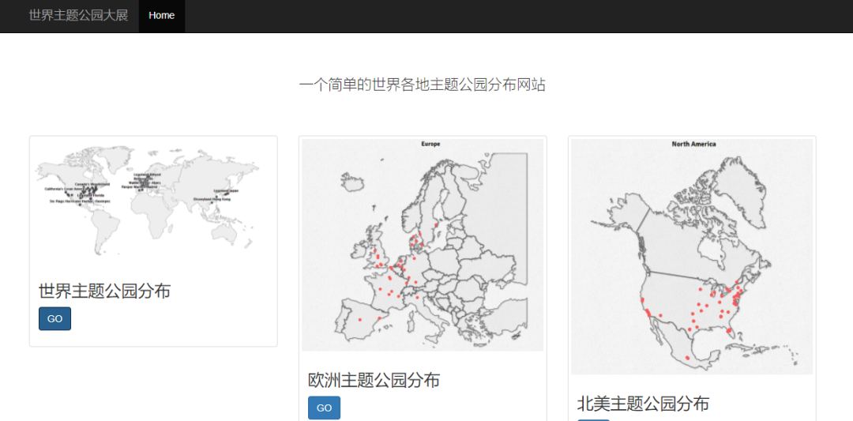Click the 北美主题公园分布 card title
The image size is (853, 421).
point(643,404)
